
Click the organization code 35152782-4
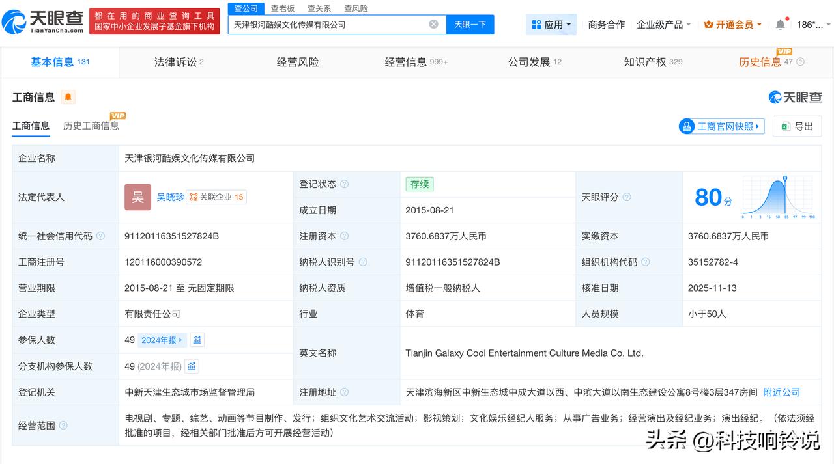(x=713, y=262)
